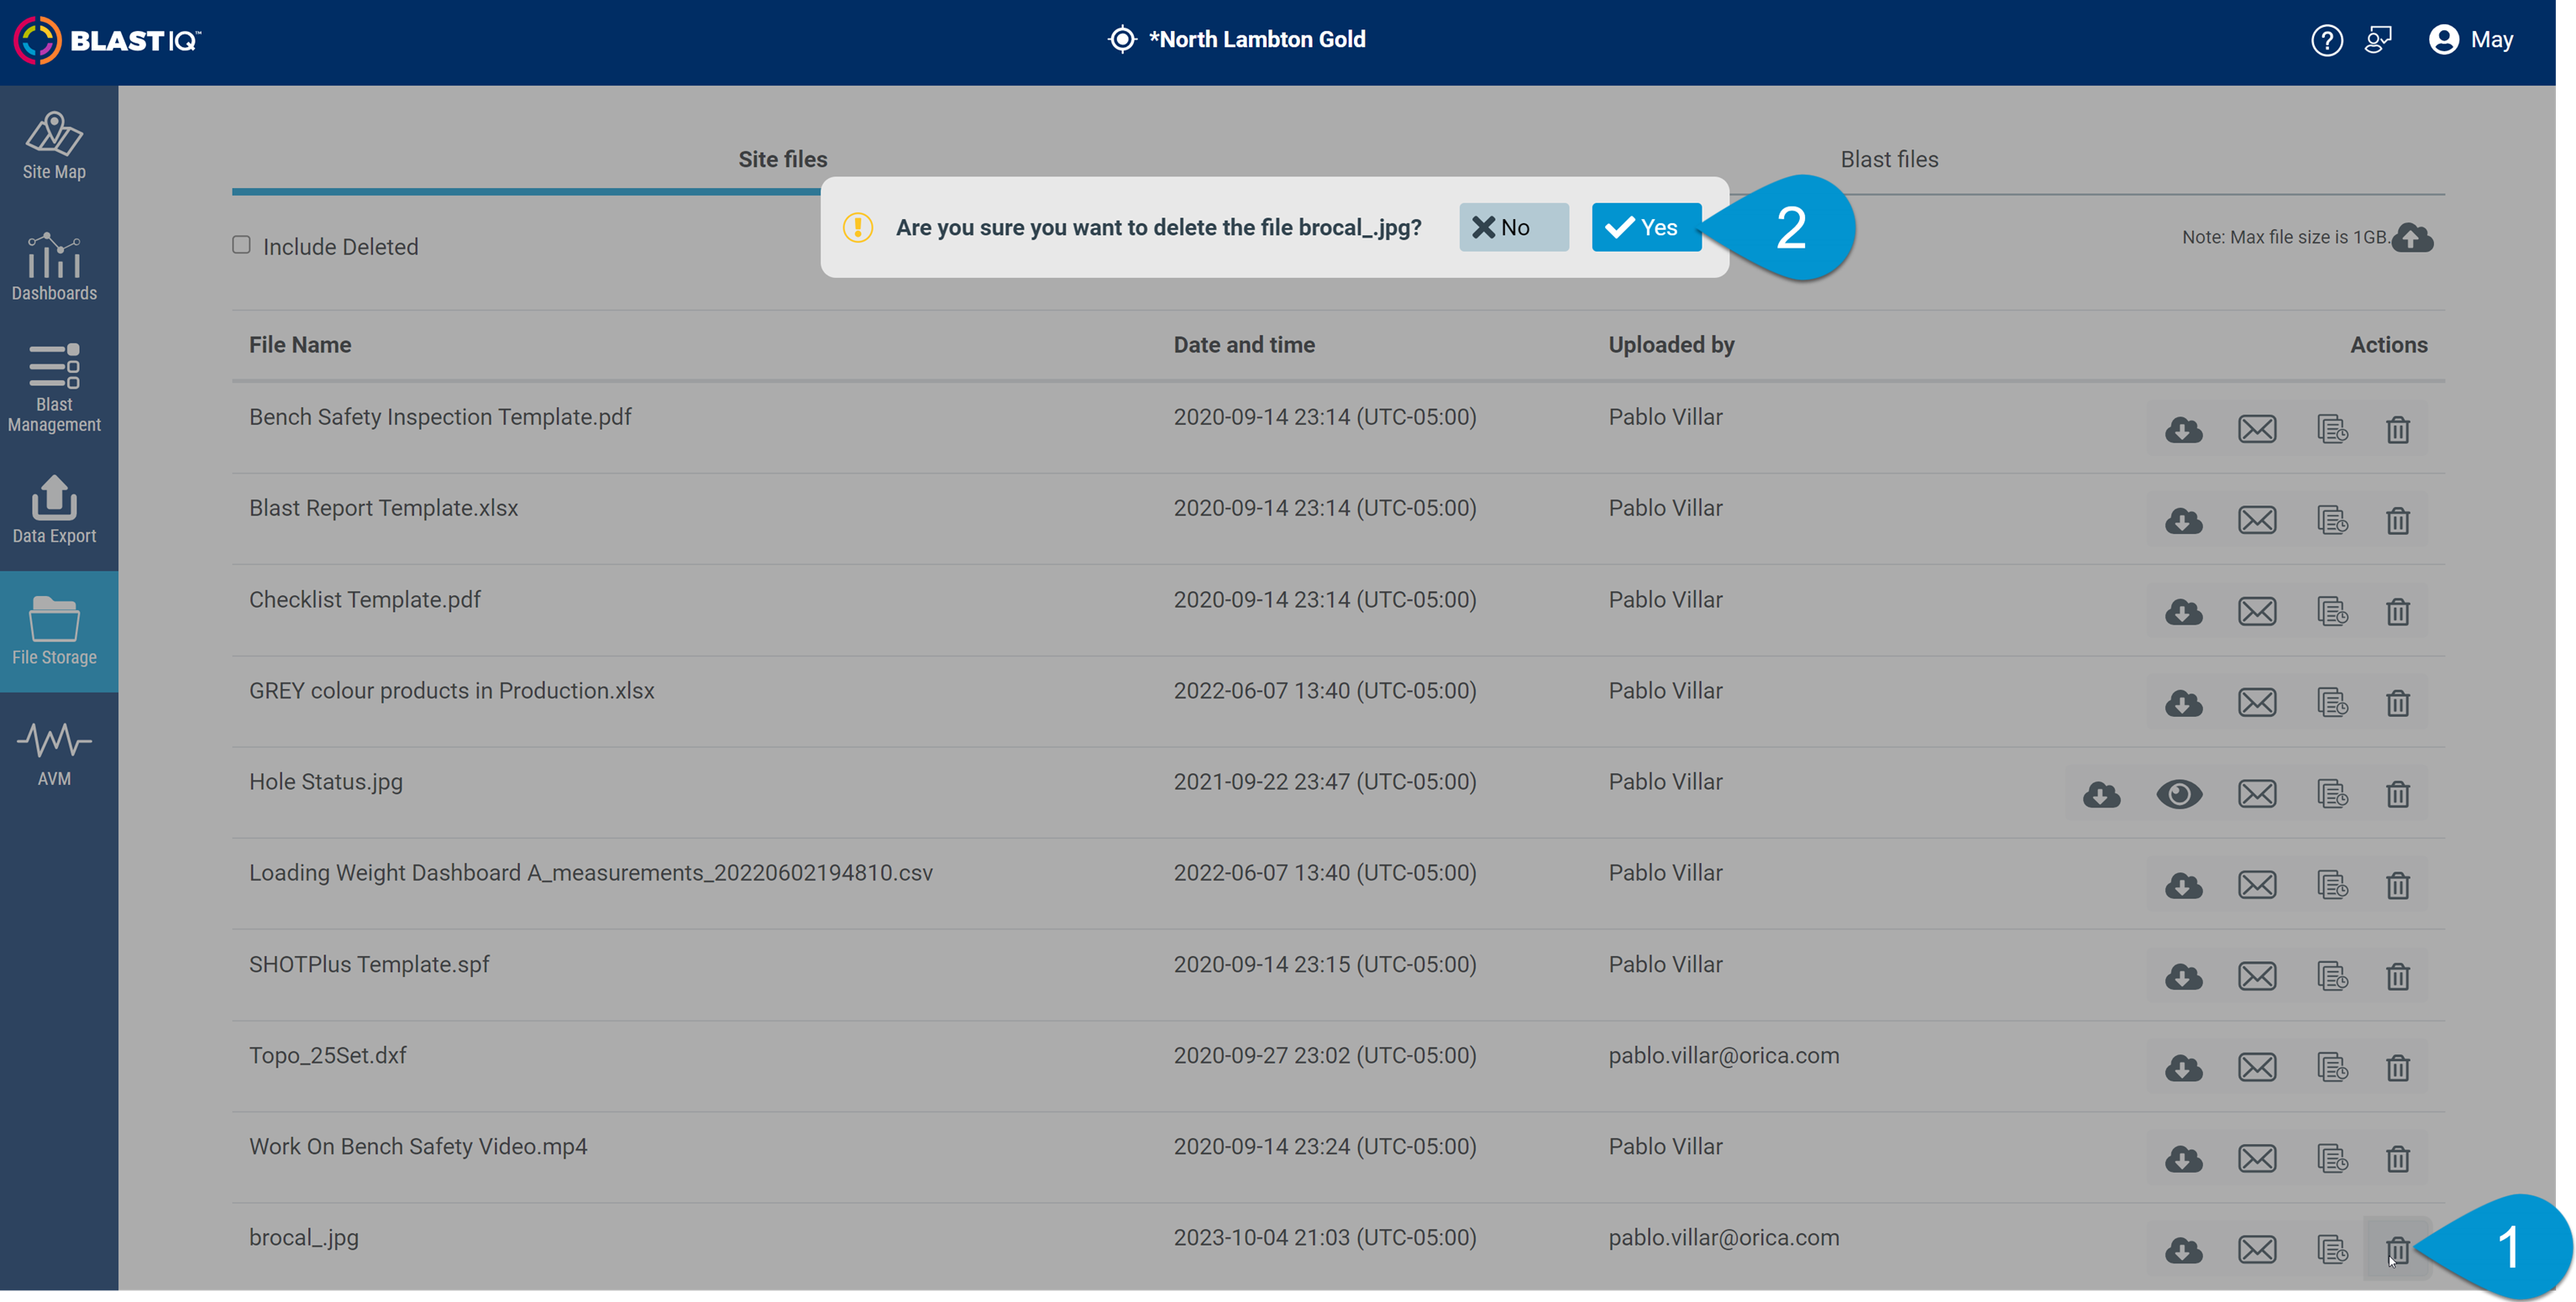Click the trash icon for brocal_.jpg
2576x1302 pixels.
click(x=2397, y=1250)
